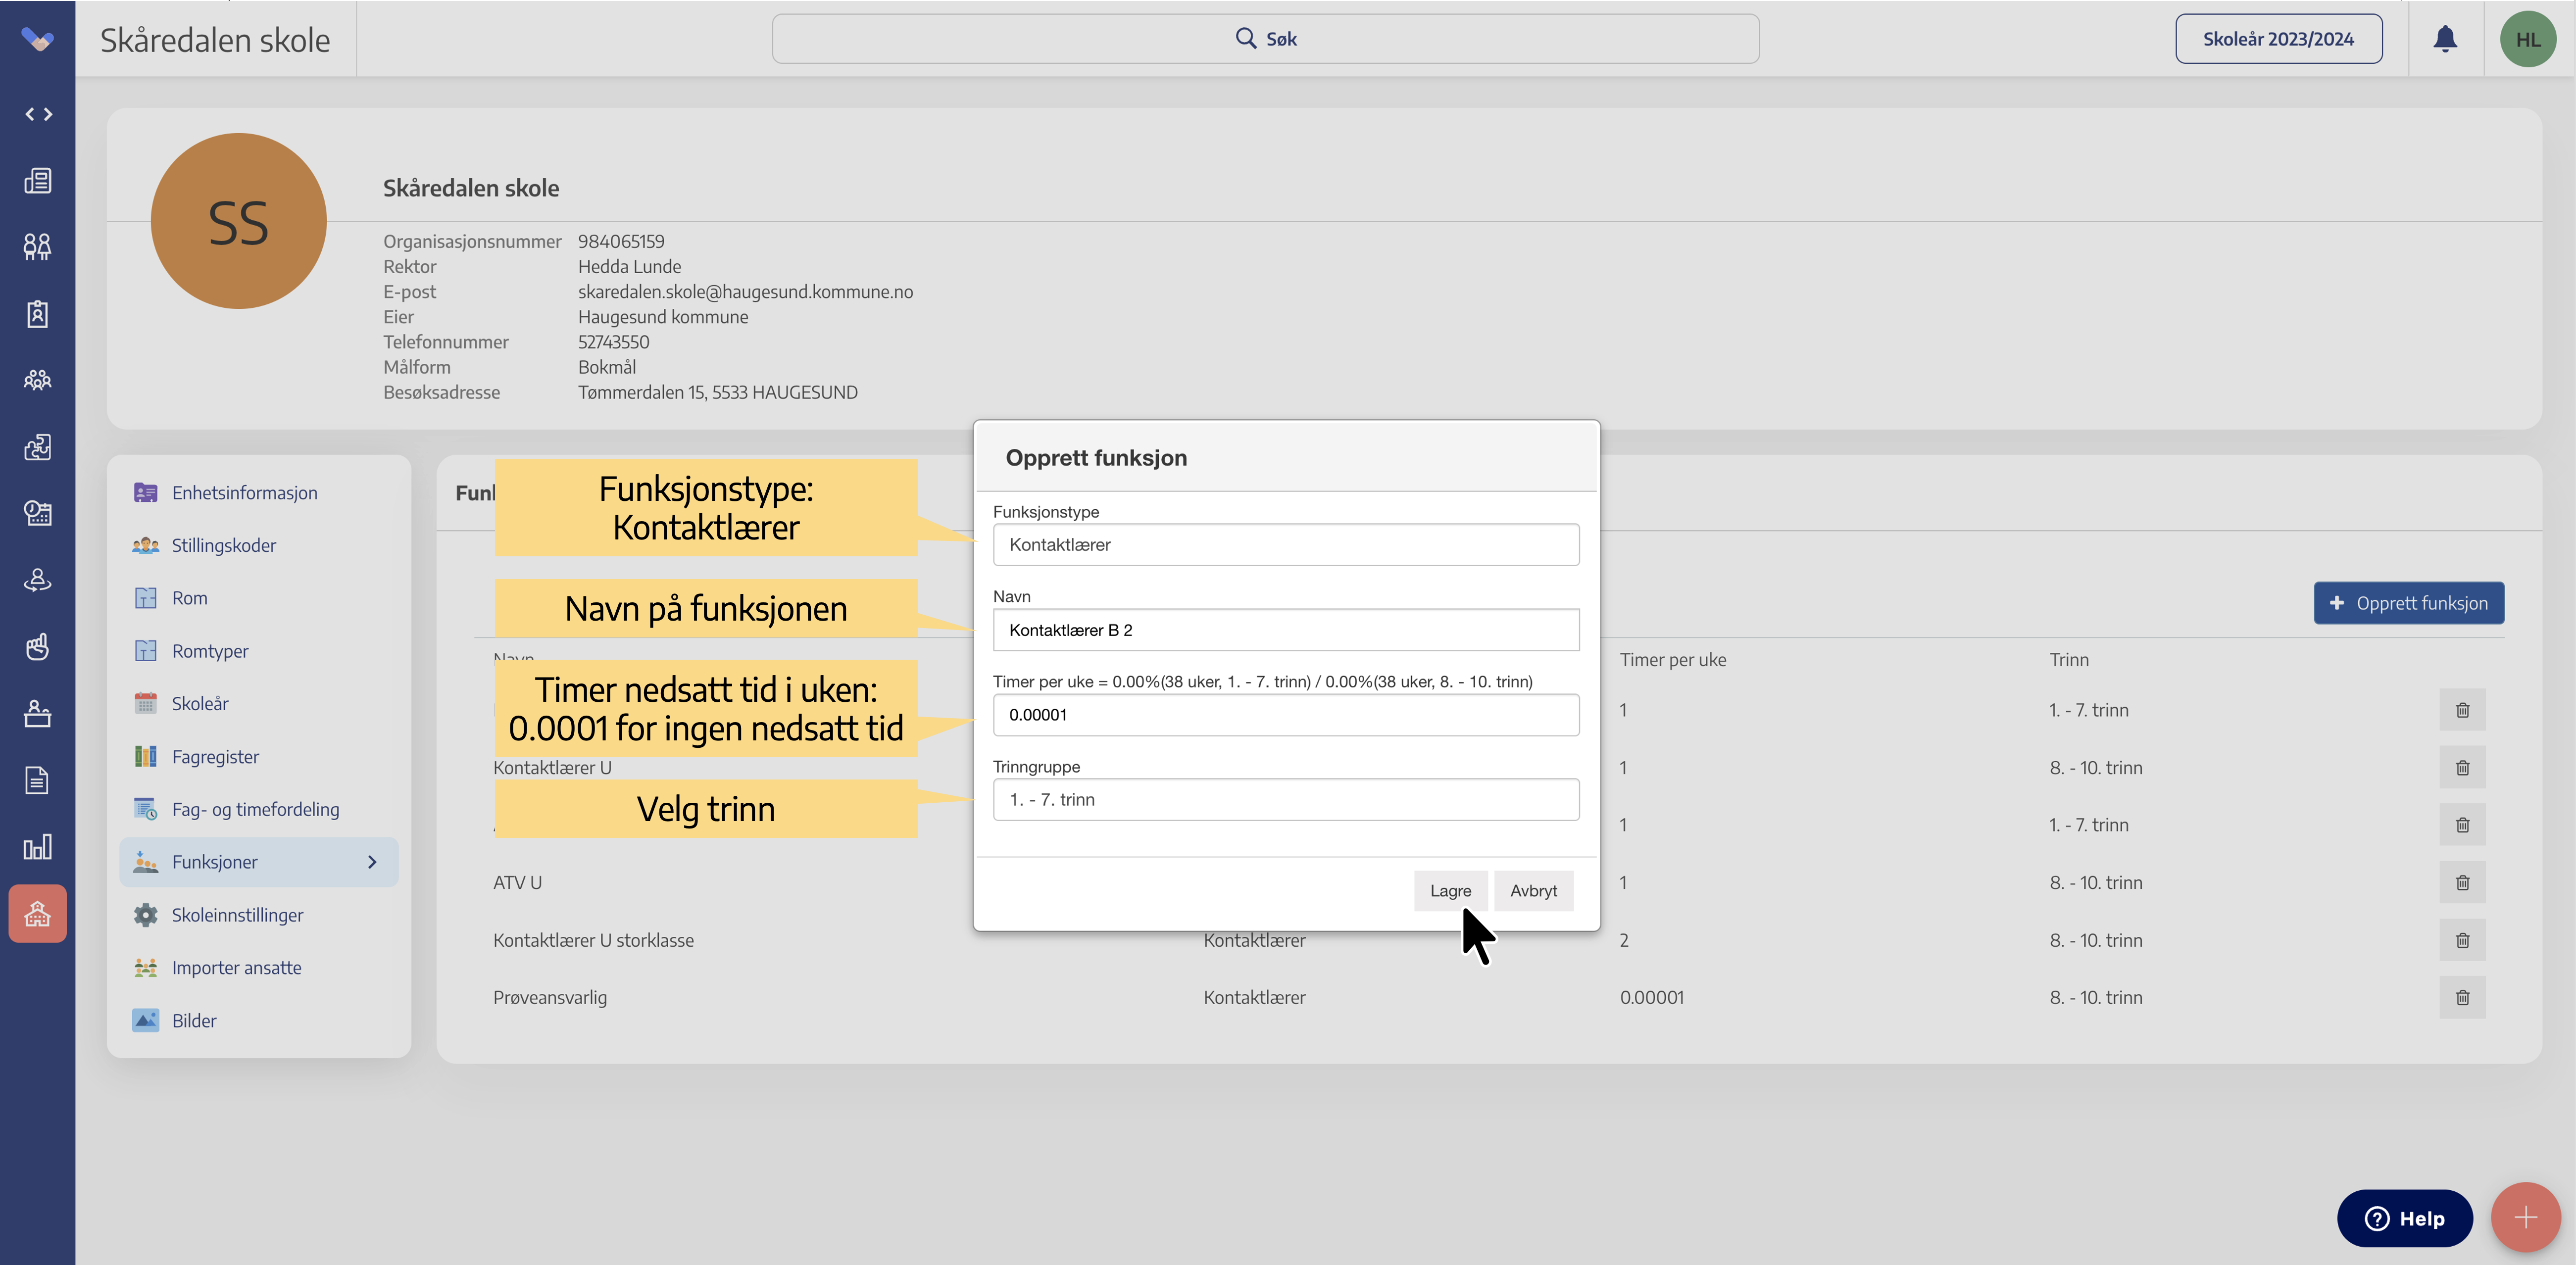Delete the ATV U row with its trash icon

pyautogui.click(x=2462, y=883)
